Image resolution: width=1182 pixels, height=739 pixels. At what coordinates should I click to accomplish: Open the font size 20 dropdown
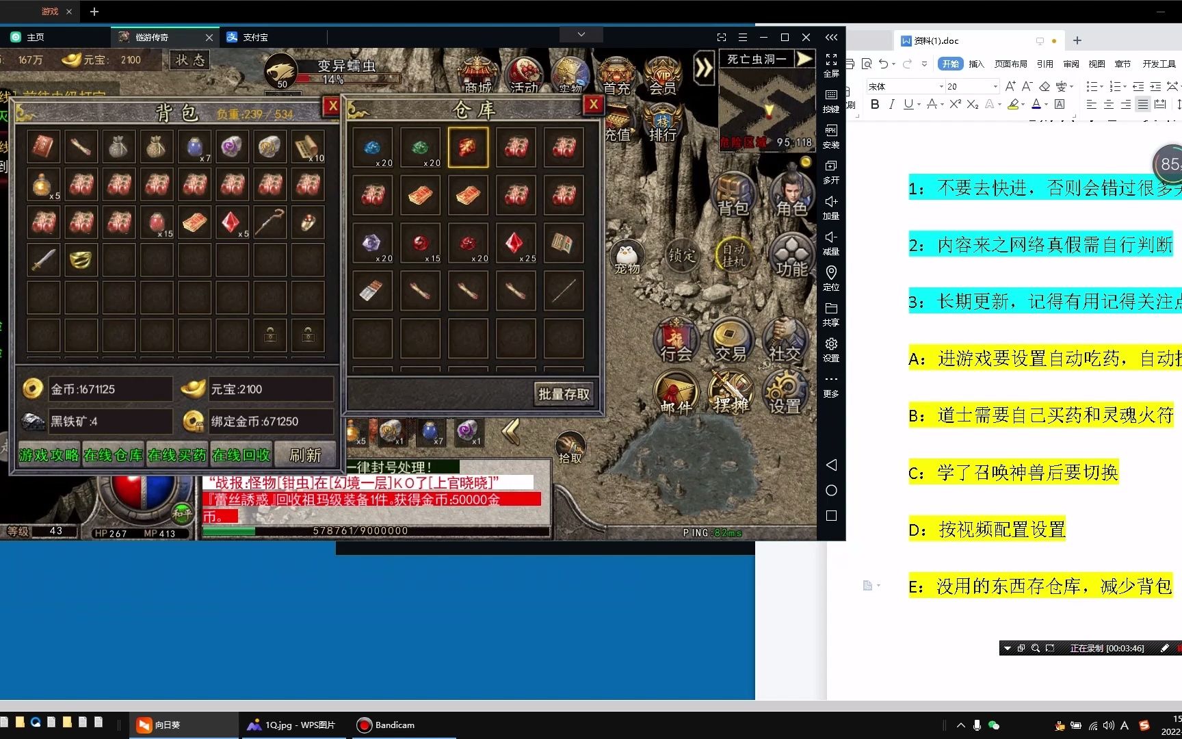(x=995, y=86)
